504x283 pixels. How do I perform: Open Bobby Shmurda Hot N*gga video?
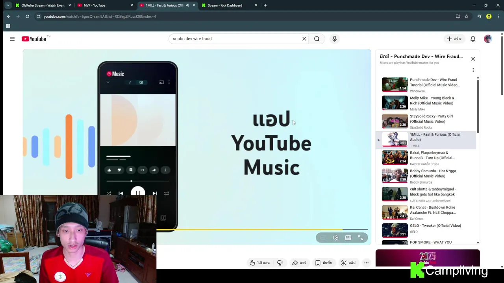tap(433, 173)
